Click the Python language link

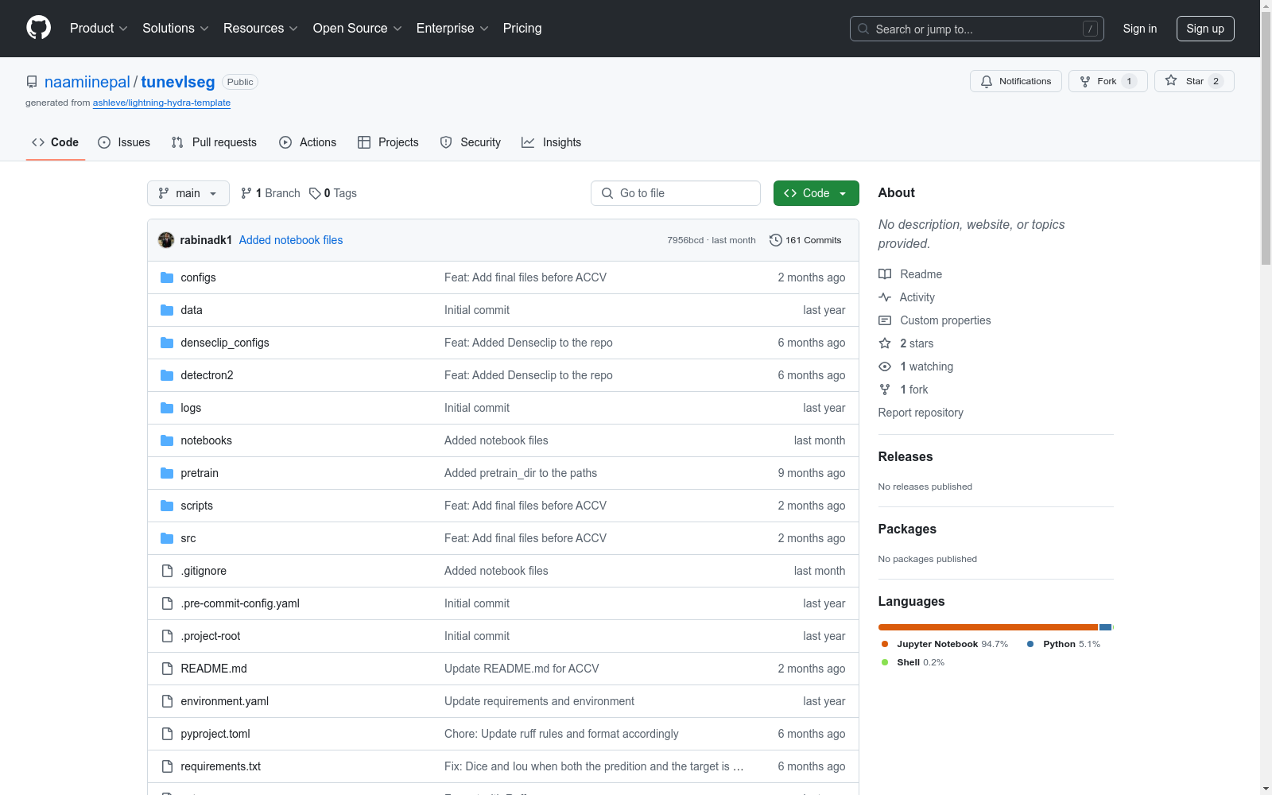coord(1064,644)
